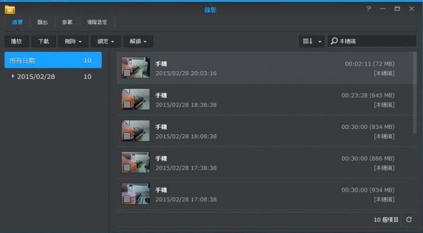Select the 2015/02/28 date entry
Image resolution: width=423 pixels, height=233 pixels.
(x=53, y=76)
